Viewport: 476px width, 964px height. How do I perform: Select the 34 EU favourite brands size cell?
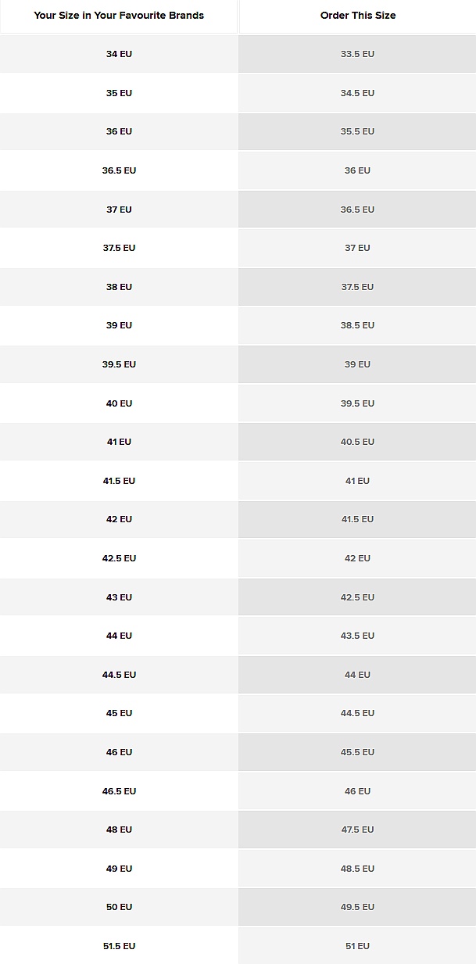[119, 54]
